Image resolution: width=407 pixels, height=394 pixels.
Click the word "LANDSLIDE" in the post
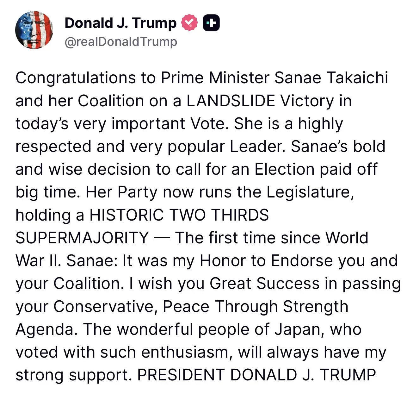pyautogui.click(x=231, y=101)
